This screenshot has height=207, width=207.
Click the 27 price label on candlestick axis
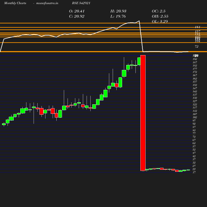click(x=194, y=166)
